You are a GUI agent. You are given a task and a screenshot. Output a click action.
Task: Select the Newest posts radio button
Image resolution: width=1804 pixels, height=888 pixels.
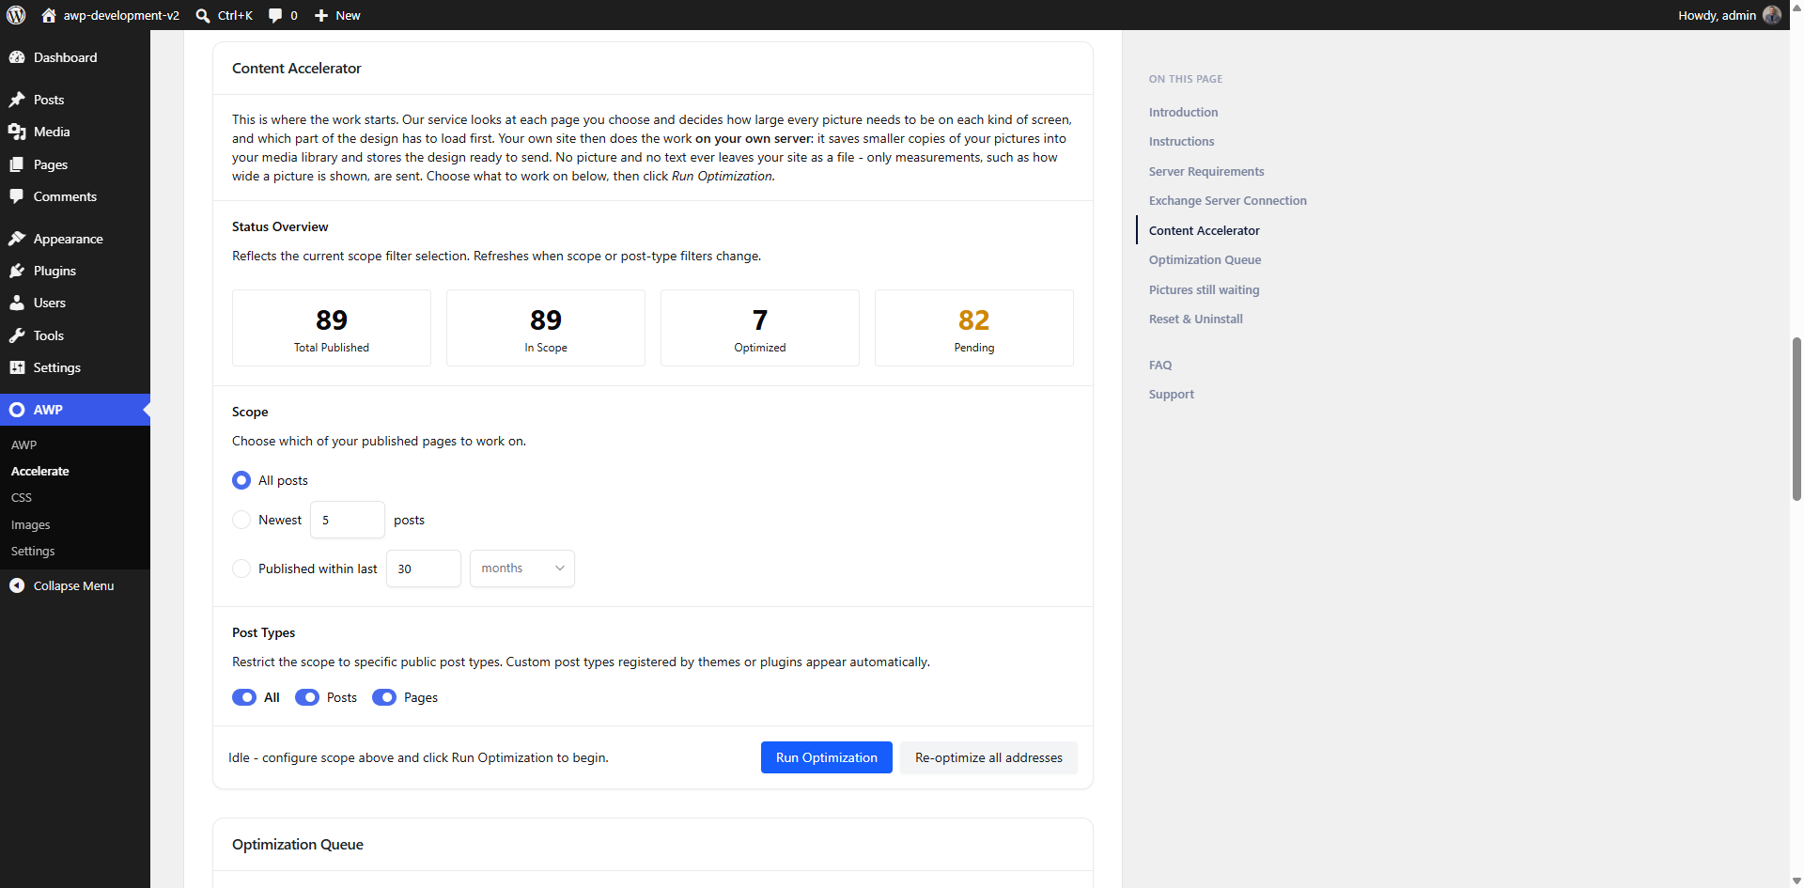(241, 520)
